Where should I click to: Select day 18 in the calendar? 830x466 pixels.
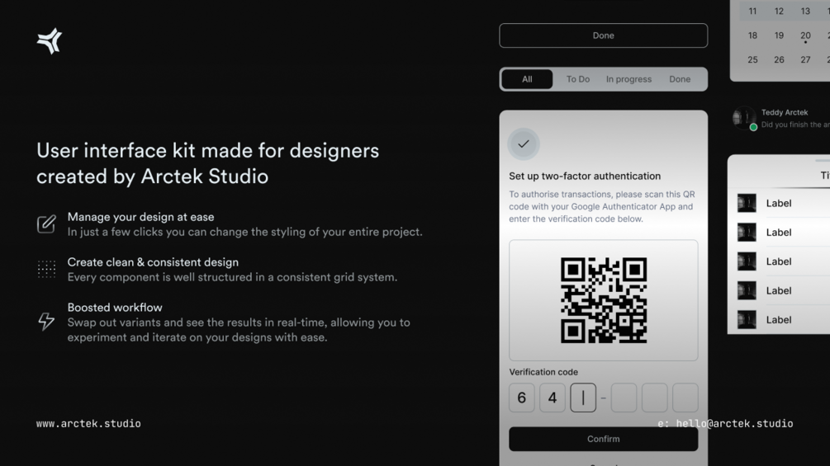[x=752, y=35]
